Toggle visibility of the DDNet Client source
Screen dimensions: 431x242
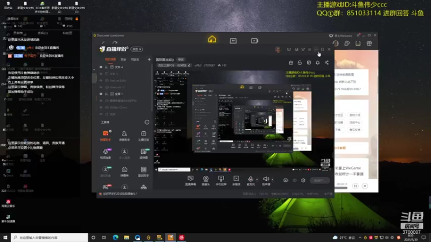[x=101, y=107]
